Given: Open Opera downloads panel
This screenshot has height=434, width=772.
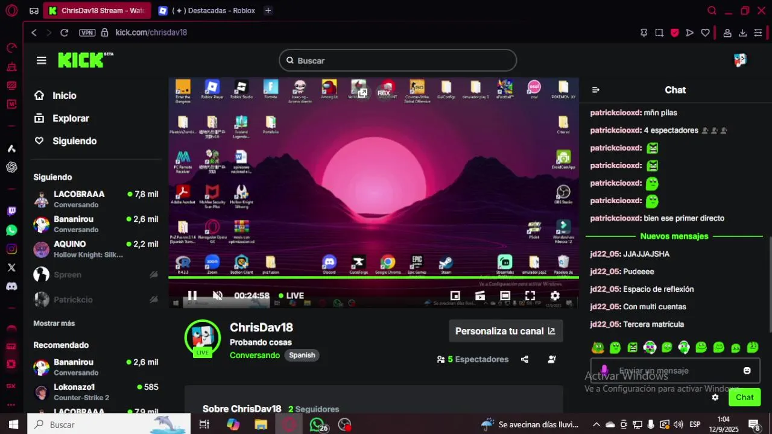Looking at the screenshot, I should pyautogui.click(x=742, y=33).
